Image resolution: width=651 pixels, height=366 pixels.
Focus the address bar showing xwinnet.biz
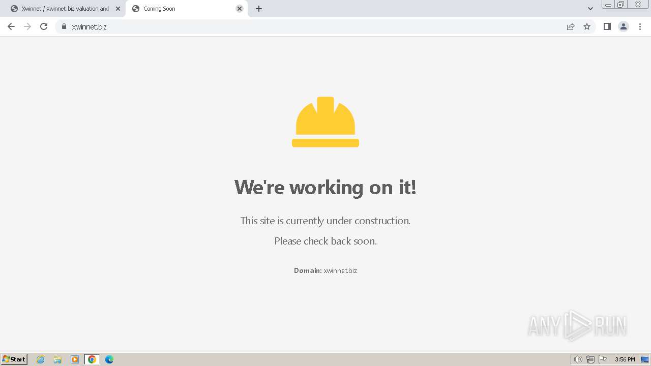click(x=310, y=26)
